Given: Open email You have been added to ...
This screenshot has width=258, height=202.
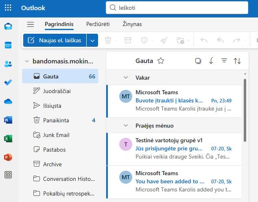Looking at the screenshot, I should [x=174, y=182].
